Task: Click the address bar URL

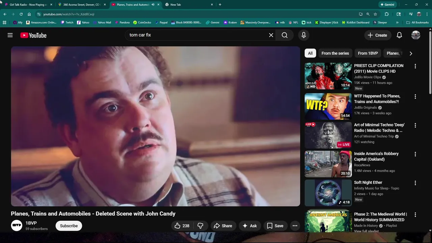Action: coord(69,14)
